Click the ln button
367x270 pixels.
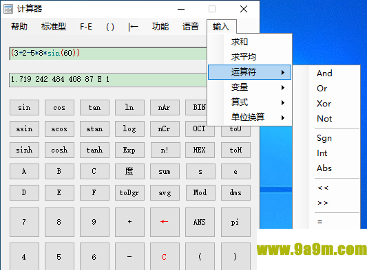129,108
